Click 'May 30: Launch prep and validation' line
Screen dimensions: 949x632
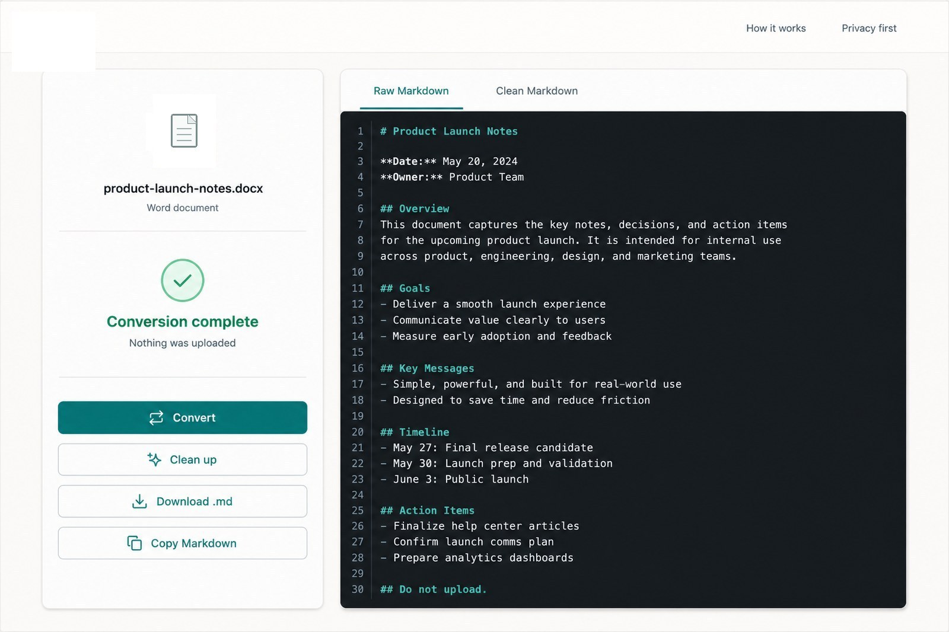tap(496, 464)
